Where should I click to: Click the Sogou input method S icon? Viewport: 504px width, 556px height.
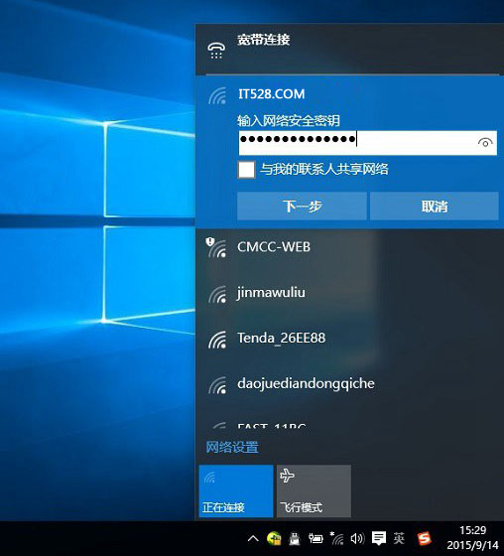pyautogui.click(x=425, y=538)
